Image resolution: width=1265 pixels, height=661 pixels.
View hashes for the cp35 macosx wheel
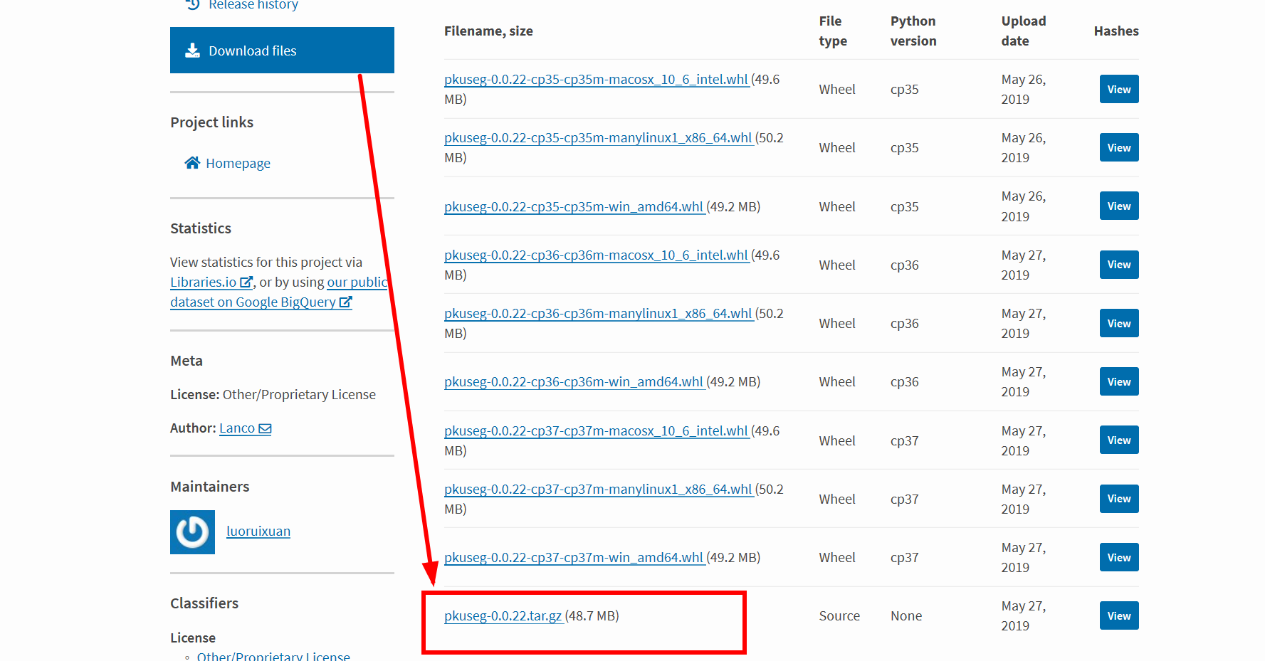[1118, 89]
